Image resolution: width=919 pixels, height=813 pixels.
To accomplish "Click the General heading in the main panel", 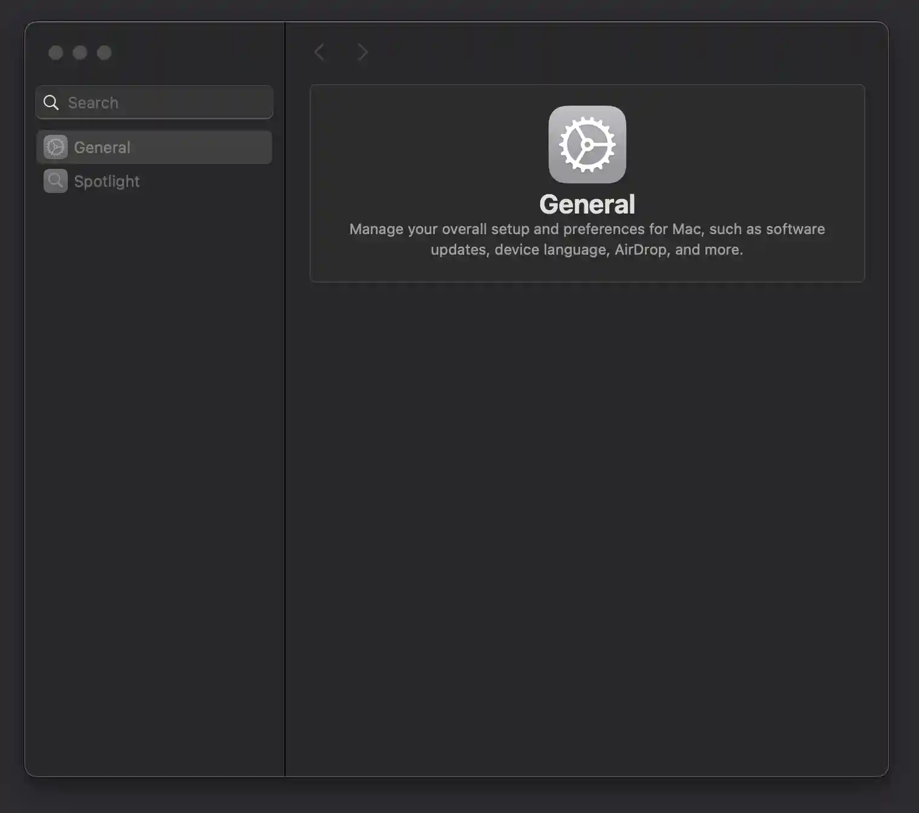I will [587, 203].
